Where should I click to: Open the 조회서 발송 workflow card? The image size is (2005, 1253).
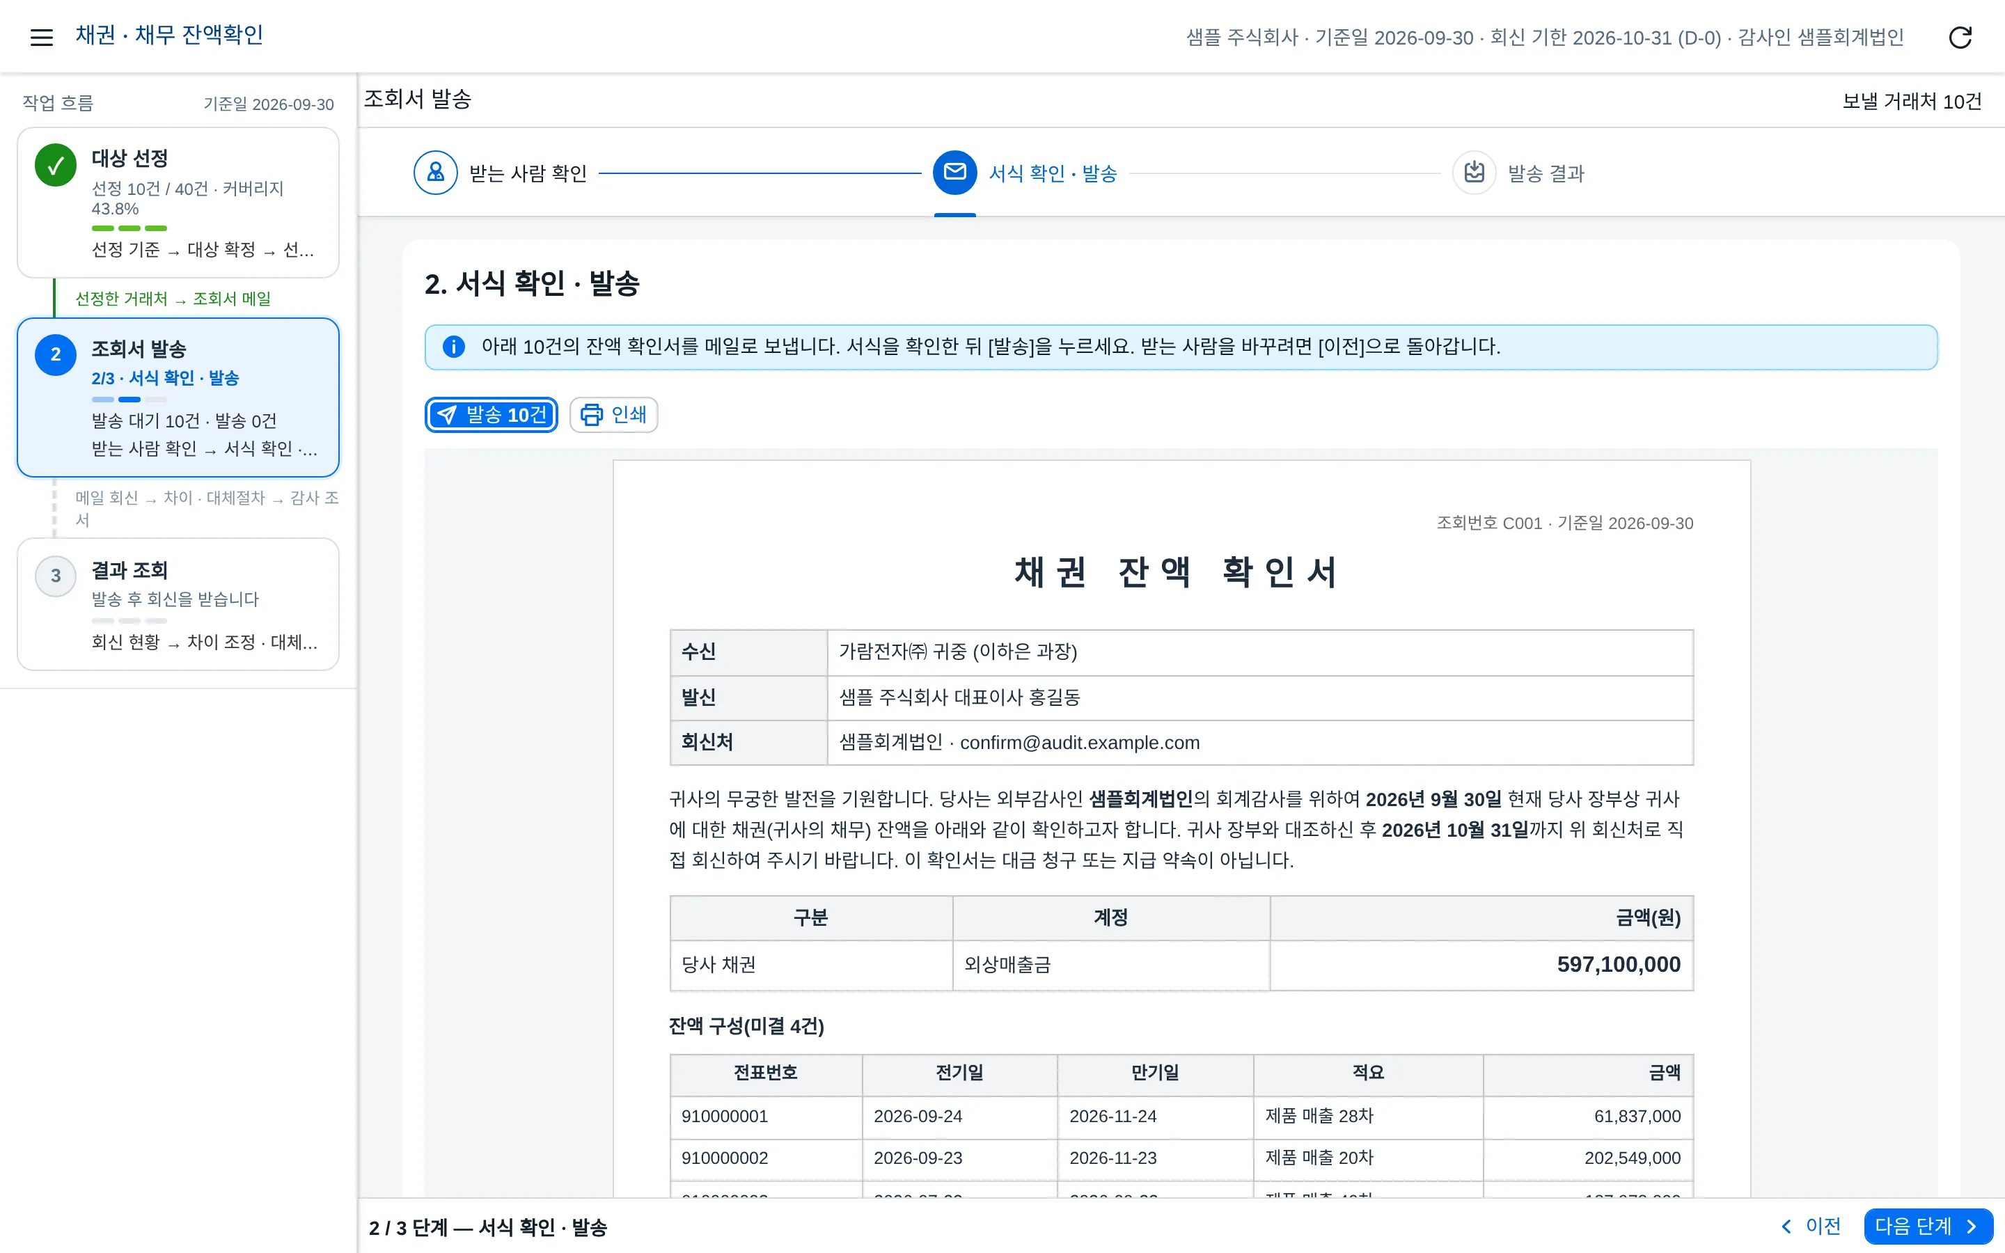click(x=178, y=397)
